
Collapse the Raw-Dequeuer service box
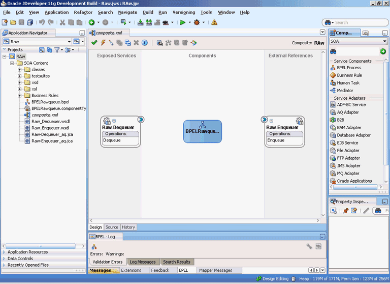(x=114, y=121)
